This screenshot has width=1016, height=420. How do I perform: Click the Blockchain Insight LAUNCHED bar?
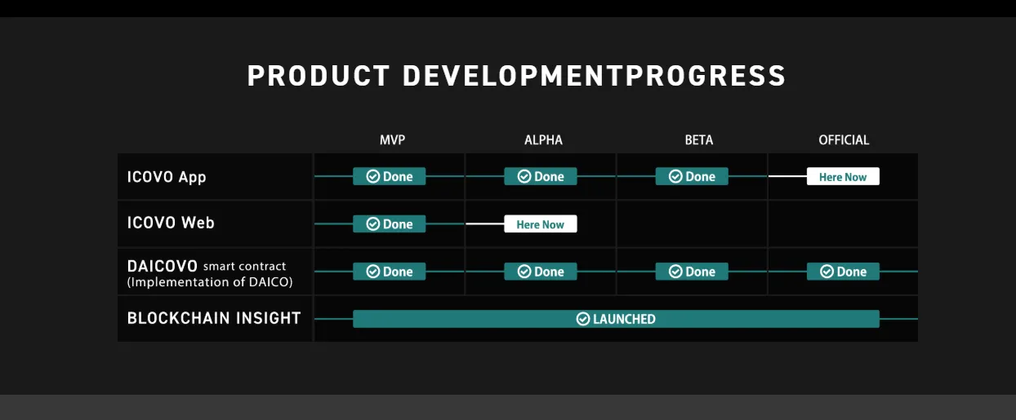tap(616, 319)
